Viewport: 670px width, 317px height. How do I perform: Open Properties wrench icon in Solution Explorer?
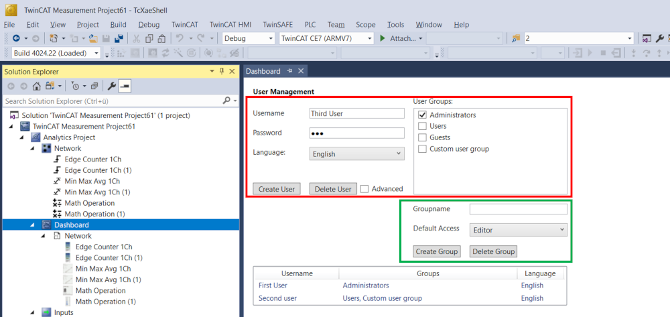112,86
